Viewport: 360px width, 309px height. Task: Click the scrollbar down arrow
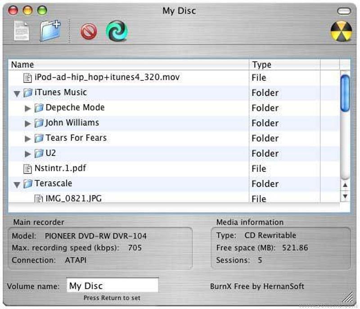(x=345, y=196)
